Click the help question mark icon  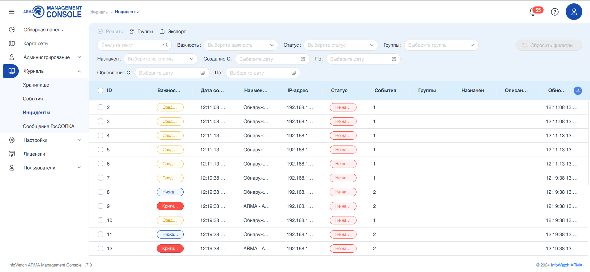555,12
